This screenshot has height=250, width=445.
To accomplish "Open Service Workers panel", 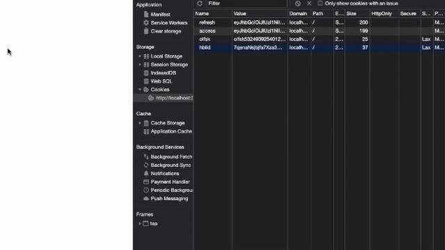I will [169, 23].
